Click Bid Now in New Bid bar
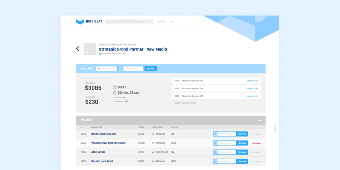The width and height of the screenshot is (340, 170). (151, 69)
